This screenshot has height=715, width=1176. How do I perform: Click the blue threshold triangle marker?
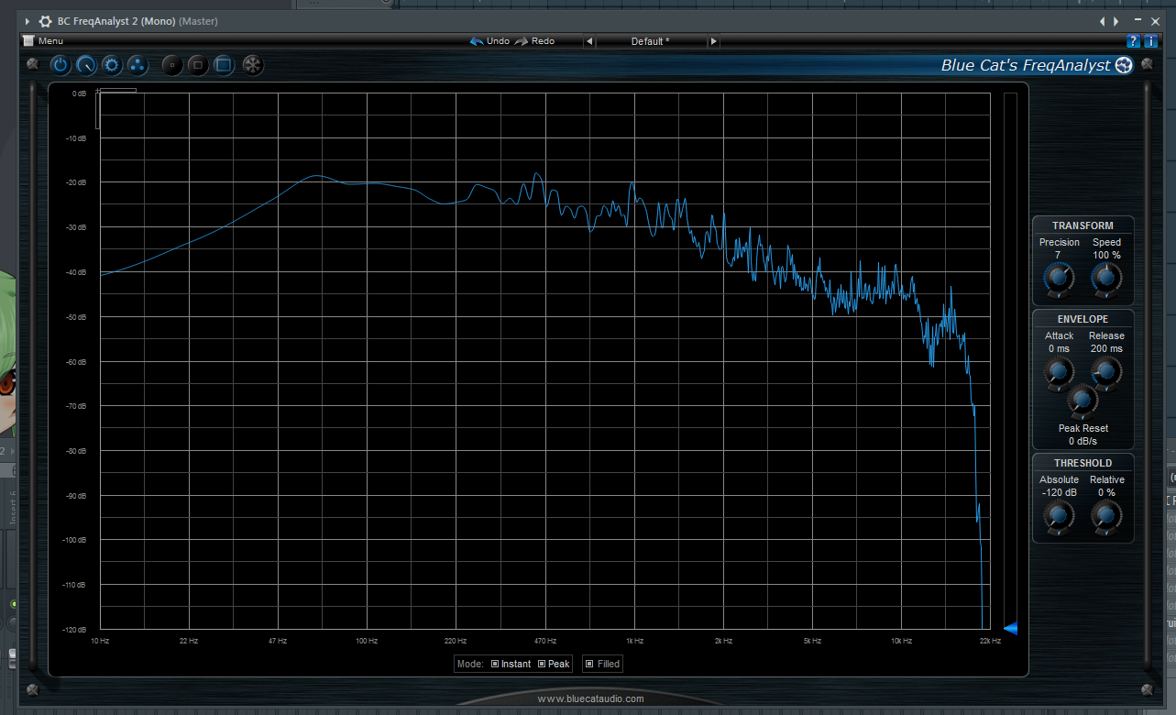pos(1010,628)
